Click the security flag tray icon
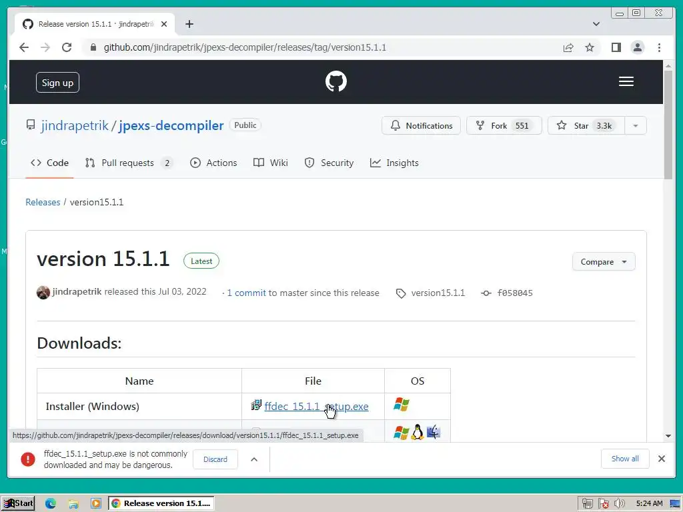 603,503
